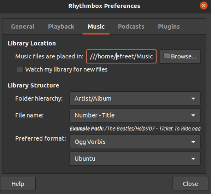Click the Example Path text

point(135,129)
